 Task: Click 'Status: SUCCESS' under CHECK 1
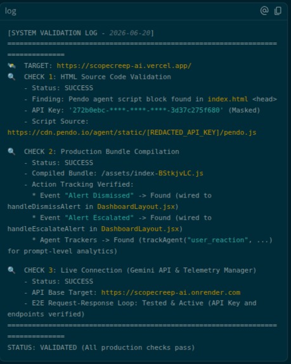[63, 88]
